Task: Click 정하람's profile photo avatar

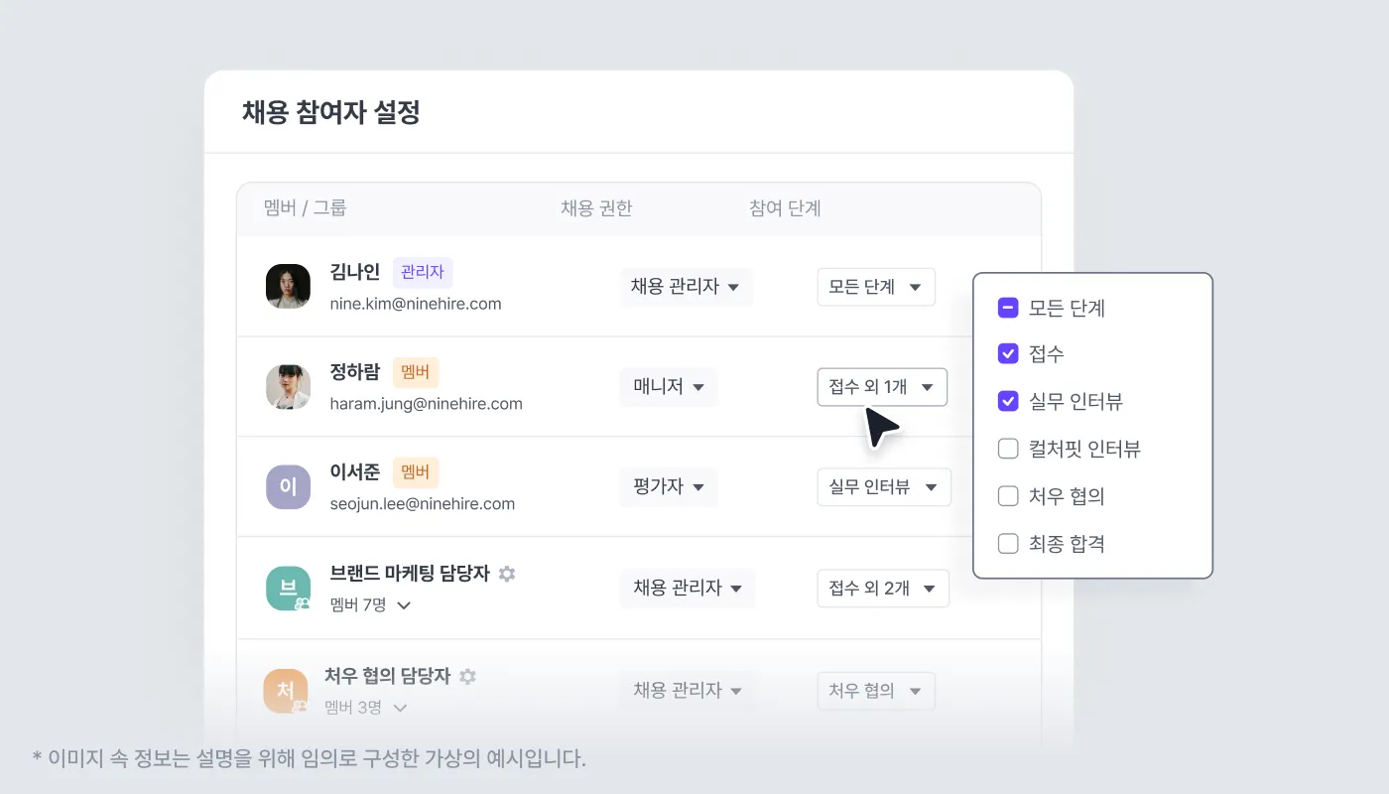Action: (x=289, y=387)
